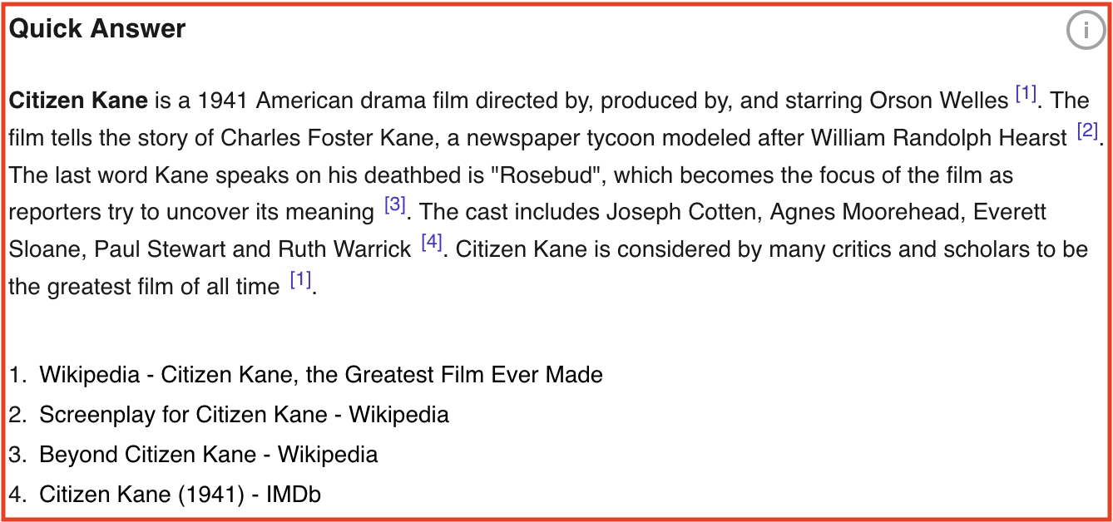This screenshot has height=522, width=1113.
Task: Open the 'Citizen Kane (1941) - IMDb' source
Action: (180, 495)
